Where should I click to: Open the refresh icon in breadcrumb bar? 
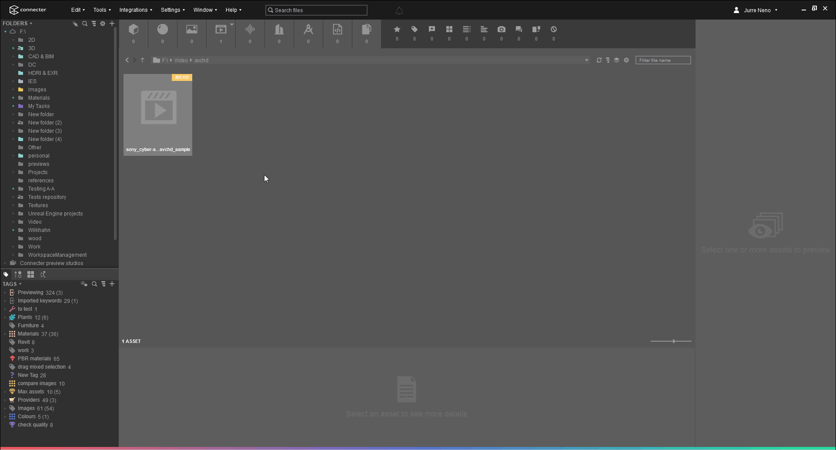pos(599,60)
